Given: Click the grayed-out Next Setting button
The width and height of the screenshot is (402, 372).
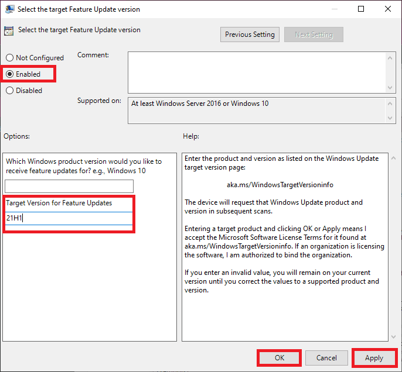Looking at the screenshot, I should click(x=314, y=35).
